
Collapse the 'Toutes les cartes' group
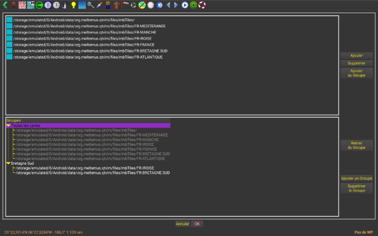(8, 126)
